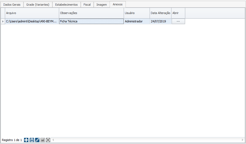Image resolution: width=246 pixels, height=144 pixels.
Task: Open the Imagem tab
Action: (x=102, y=5)
